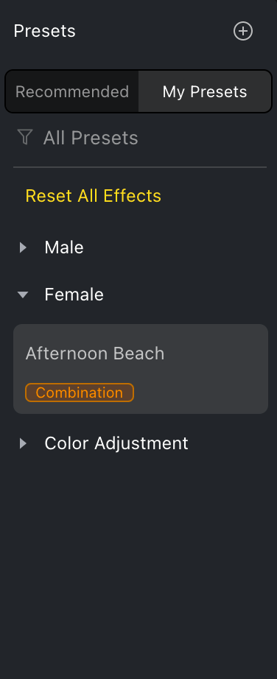
Task: Click the Presets panel title
Action: [x=45, y=31]
